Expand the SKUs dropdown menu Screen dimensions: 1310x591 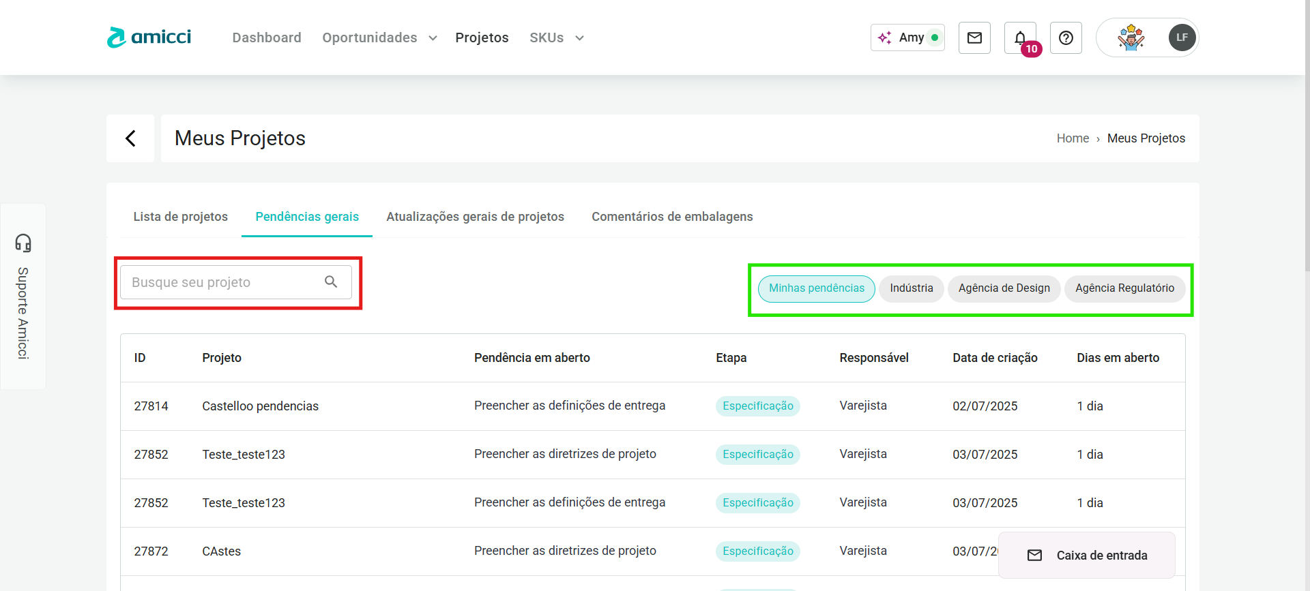click(556, 38)
